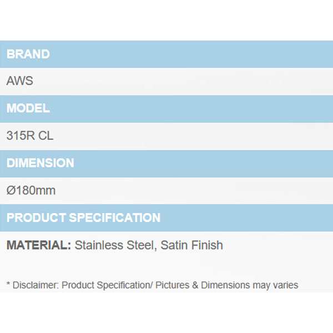This screenshot has height=333, width=333.
Task: Click the diameter symbol before 180mm
Action: [11, 190]
